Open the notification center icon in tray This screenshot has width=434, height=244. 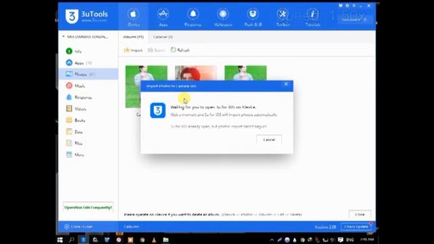pyautogui.click(x=340, y=239)
